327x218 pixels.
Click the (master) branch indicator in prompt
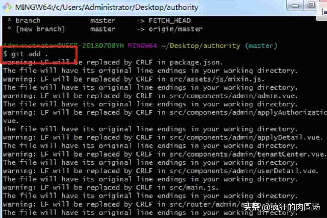[x=261, y=46]
